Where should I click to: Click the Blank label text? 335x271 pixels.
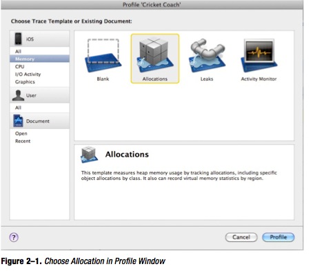(x=103, y=79)
